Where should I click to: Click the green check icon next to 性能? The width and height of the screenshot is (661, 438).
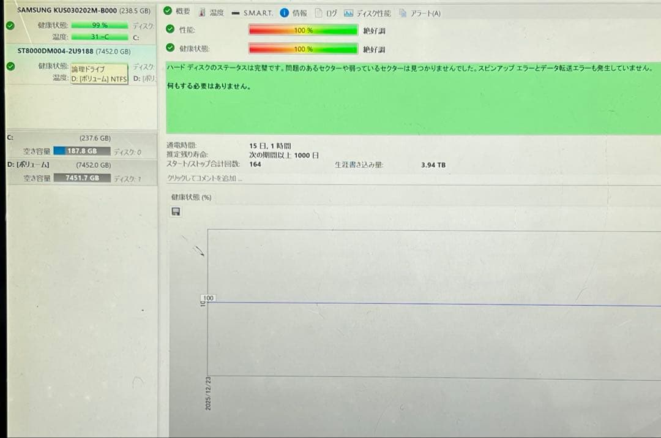169,29
